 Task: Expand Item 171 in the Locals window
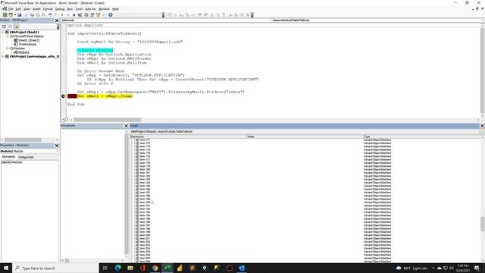[137, 140]
